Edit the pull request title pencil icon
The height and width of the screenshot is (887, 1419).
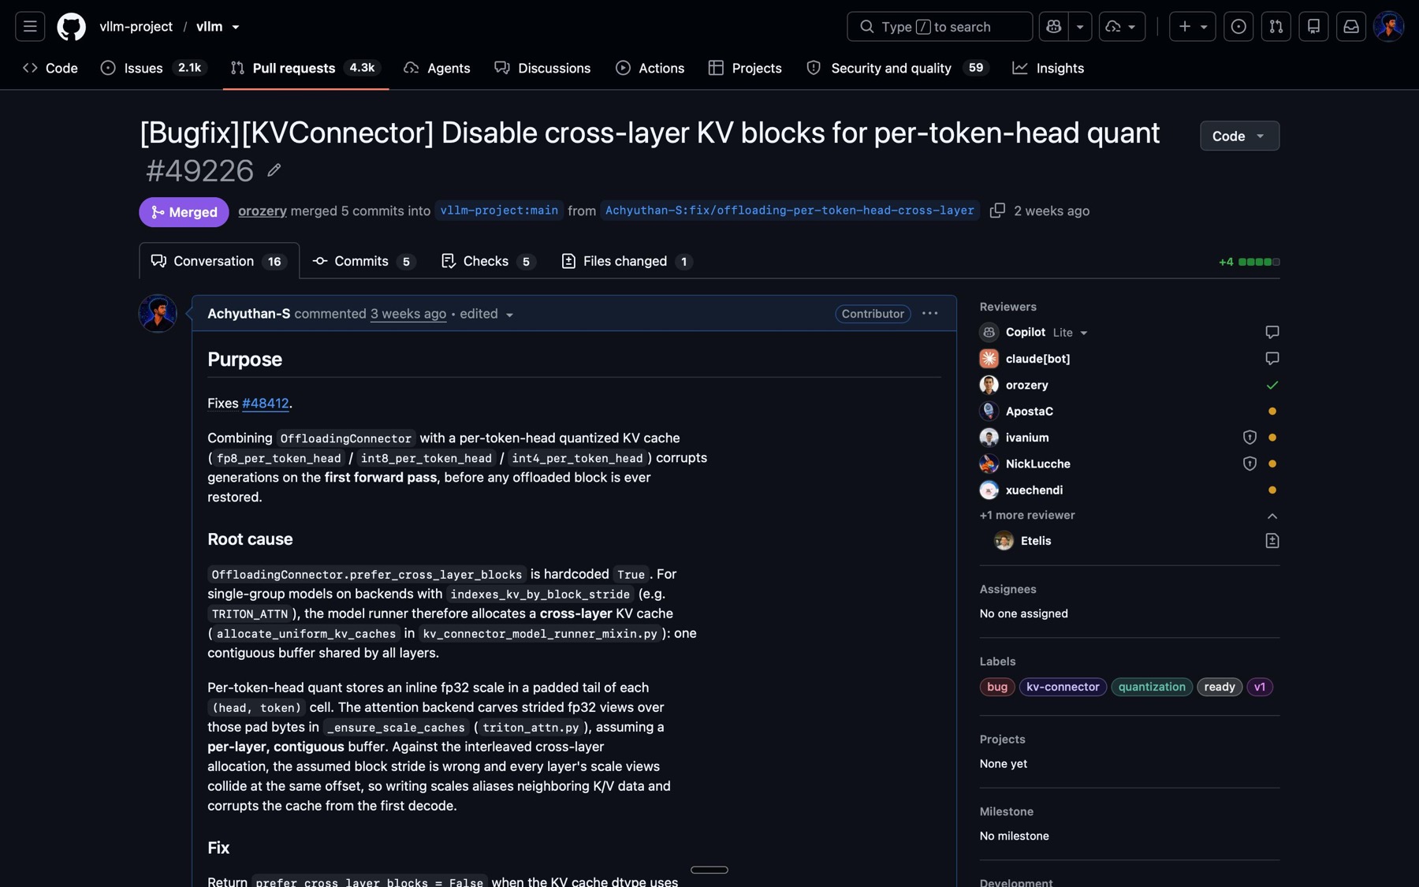click(x=274, y=170)
